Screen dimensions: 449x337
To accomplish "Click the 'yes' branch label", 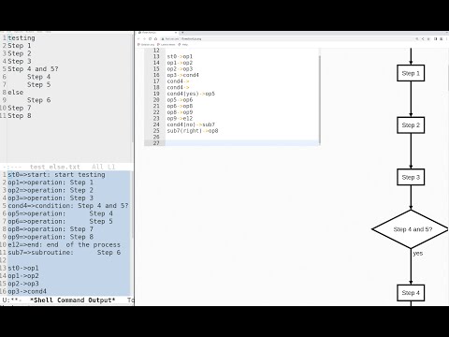I will tap(418, 253).
